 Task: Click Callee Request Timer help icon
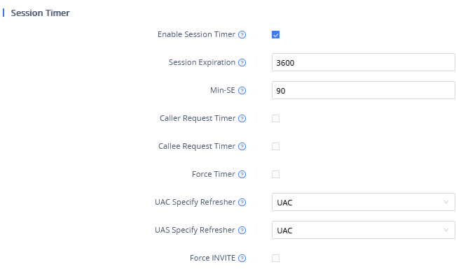[242, 147]
